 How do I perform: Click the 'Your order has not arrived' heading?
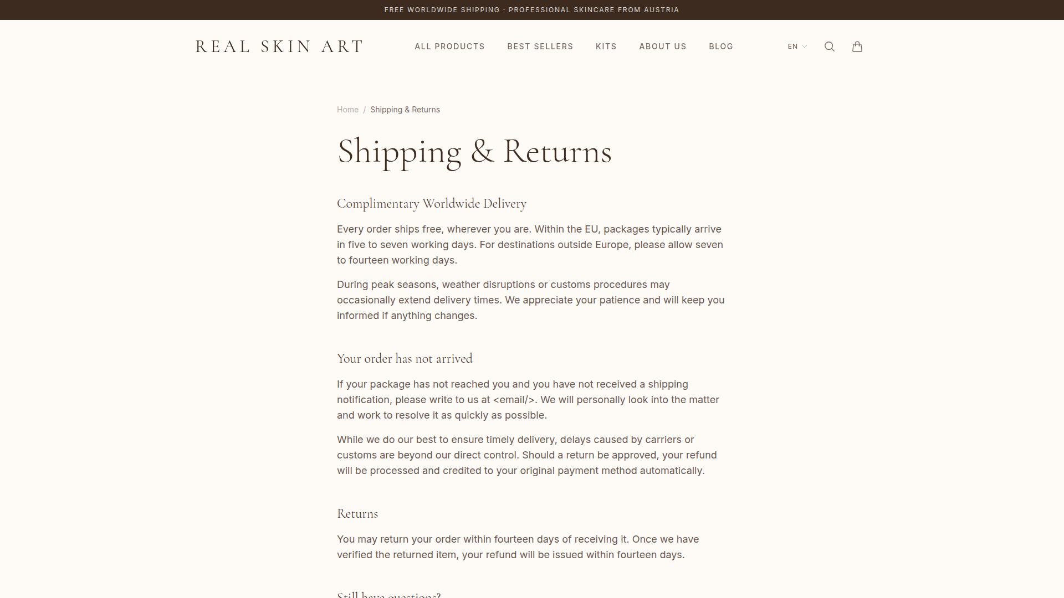click(x=405, y=359)
